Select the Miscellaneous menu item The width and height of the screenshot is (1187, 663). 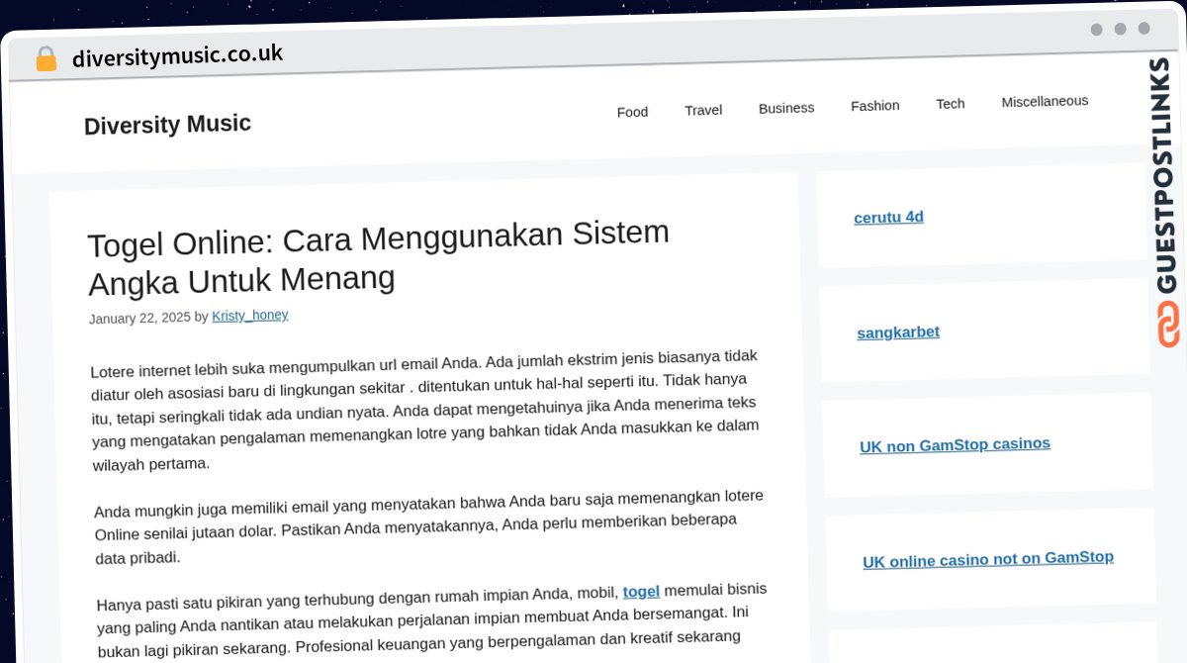pos(1044,101)
